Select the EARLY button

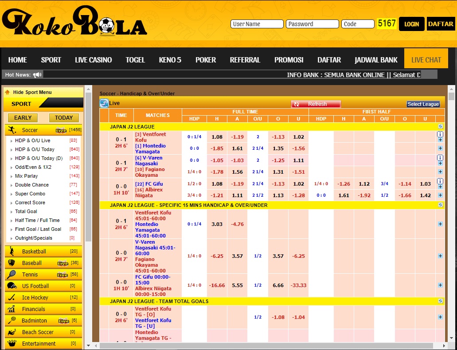23,118
